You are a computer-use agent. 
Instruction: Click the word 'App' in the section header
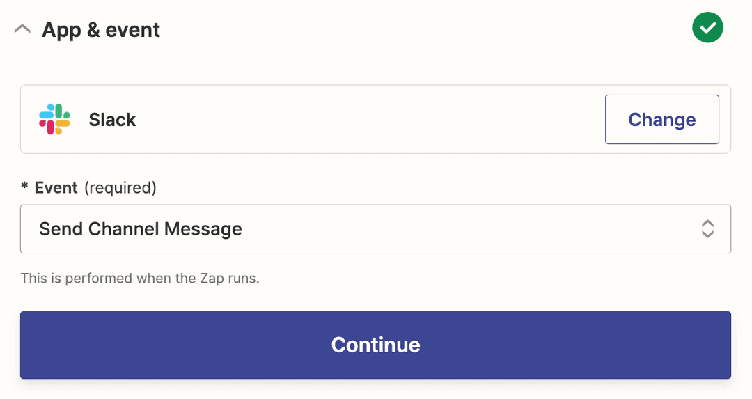pyautogui.click(x=61, y=30)
